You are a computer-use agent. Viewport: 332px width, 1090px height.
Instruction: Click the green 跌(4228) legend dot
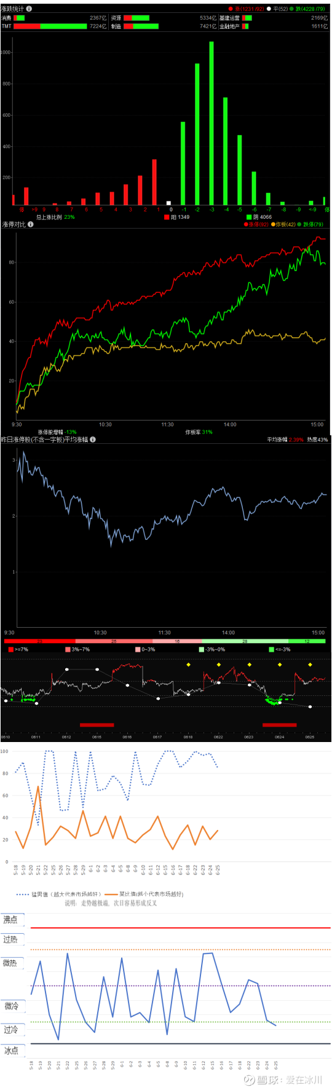[292, 9]
